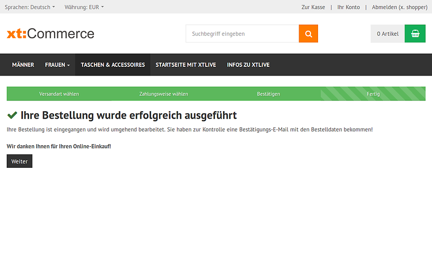Expand the Frauen menu dropdown
The image size is (432, 279).
pyautogui.click(x=57, y=65)
